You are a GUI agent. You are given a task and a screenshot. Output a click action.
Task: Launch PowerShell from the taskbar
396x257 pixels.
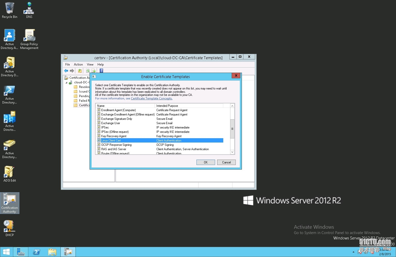click(x=36, y=252)
